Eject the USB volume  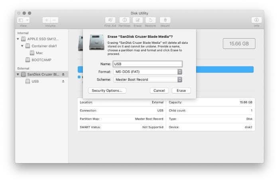(x=63, y=82)
